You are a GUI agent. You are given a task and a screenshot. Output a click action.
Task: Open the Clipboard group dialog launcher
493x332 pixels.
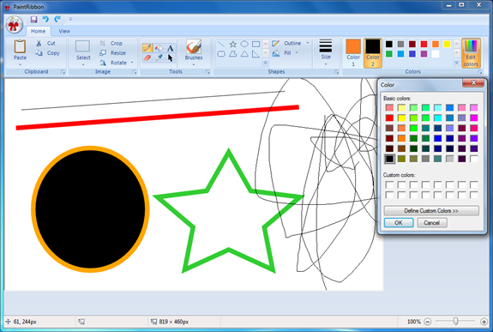coord(63,72)
